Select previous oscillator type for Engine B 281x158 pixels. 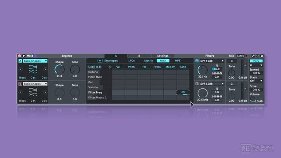pos(21,92)
